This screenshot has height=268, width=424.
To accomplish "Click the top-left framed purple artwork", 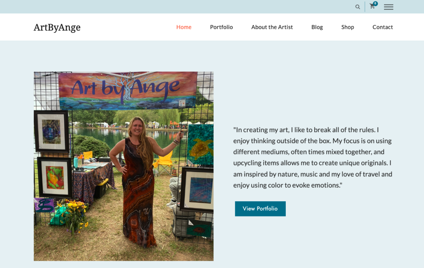I will (x=51, y=131).
